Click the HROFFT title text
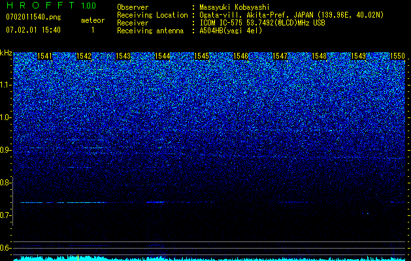The image size is (411, 261). [40, 5]
